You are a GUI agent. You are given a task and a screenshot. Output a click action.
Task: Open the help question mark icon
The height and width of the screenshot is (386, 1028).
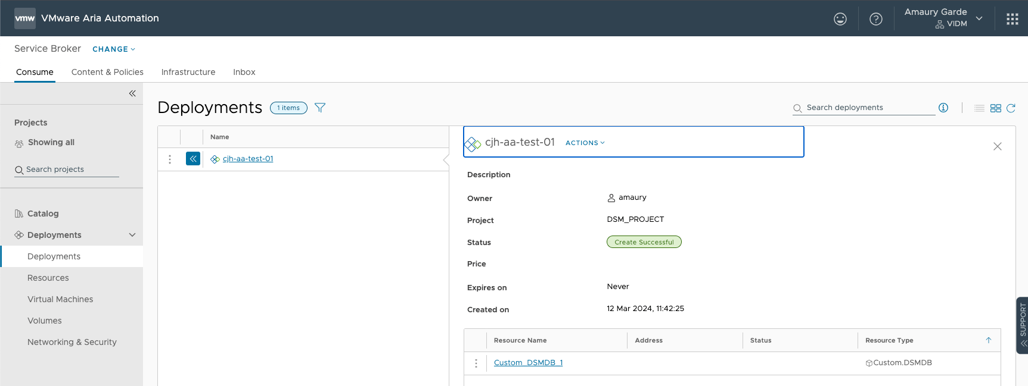[x=876, y=19]
